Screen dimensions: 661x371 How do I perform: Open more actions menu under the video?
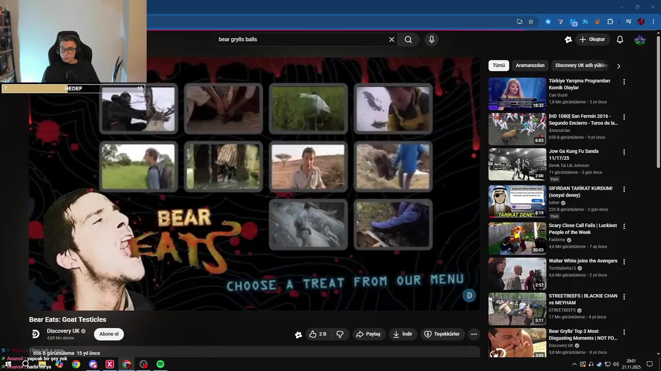474,334
